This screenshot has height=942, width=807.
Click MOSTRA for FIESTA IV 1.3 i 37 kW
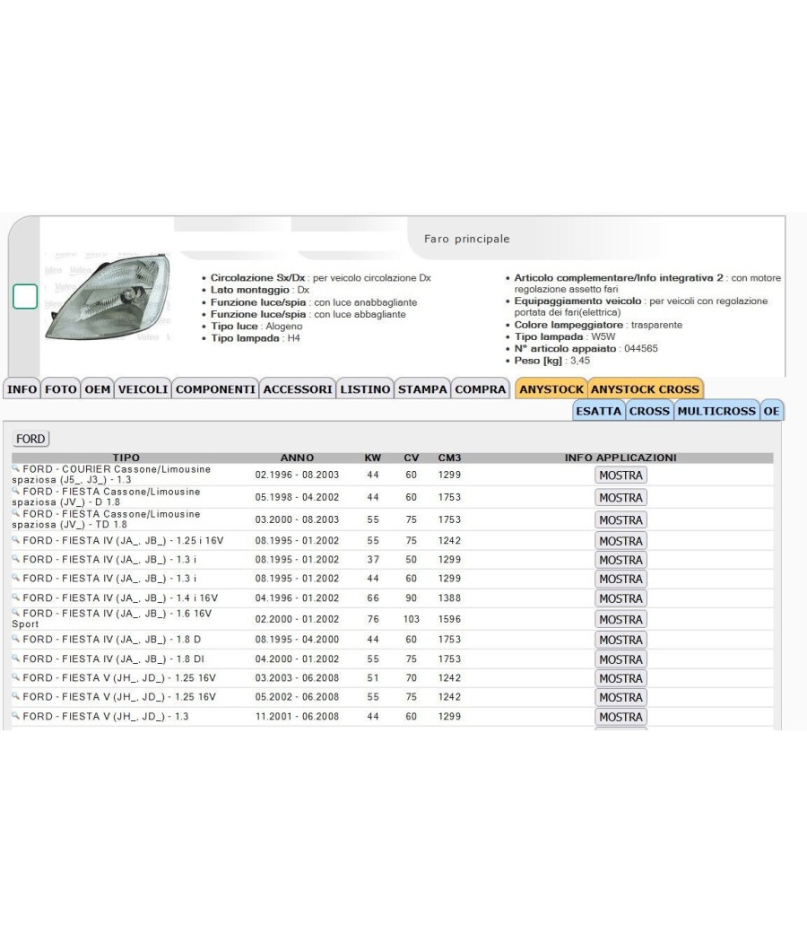point(620,560)
